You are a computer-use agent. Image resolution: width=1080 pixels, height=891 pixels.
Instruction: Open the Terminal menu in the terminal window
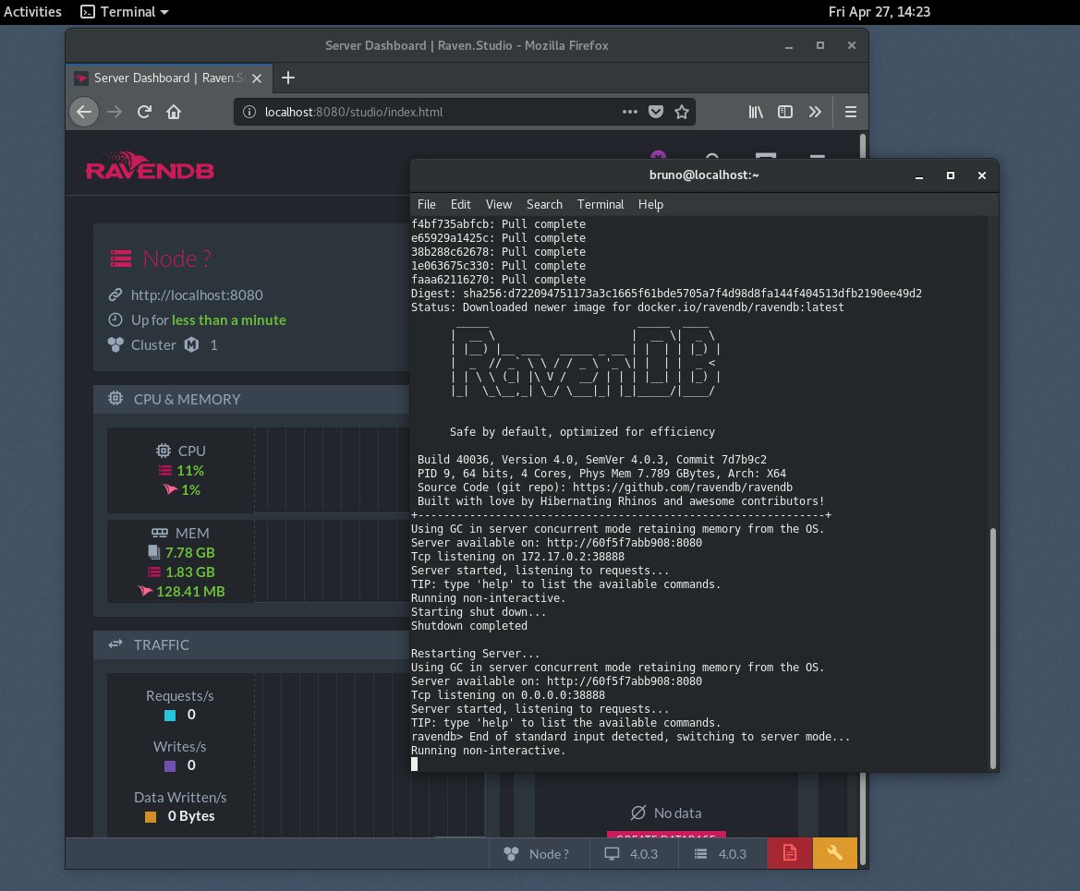(600, 204)
